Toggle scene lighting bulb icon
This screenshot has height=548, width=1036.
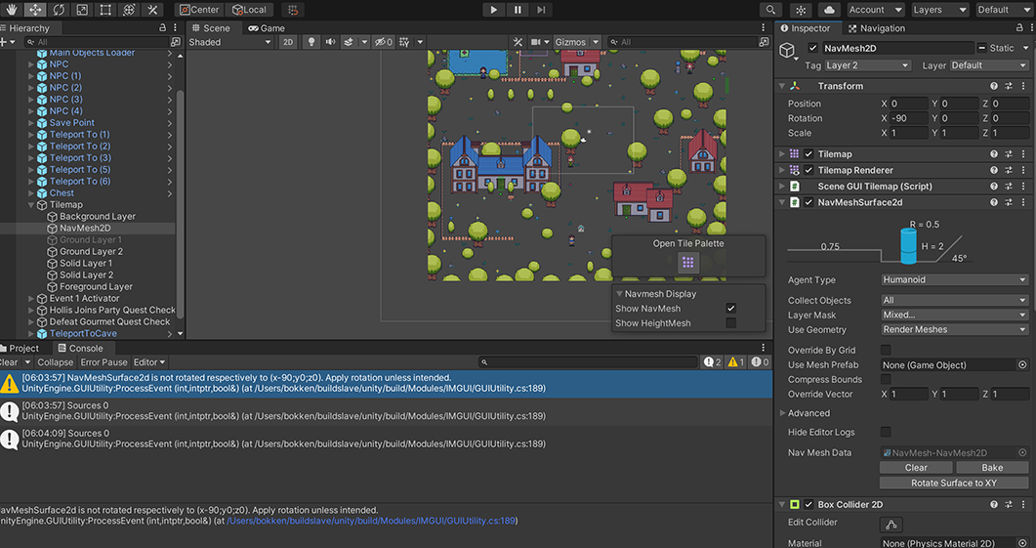tap(311, 42)
